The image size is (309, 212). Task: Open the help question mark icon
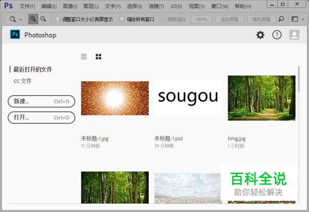[277, 35]
